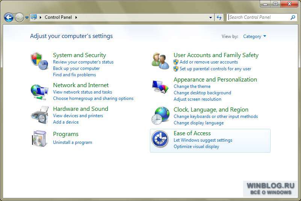The height and width of the screenshot is (201, 301).
Task: Open the User Accounts people icon
Action: click(x=160, y=61)
